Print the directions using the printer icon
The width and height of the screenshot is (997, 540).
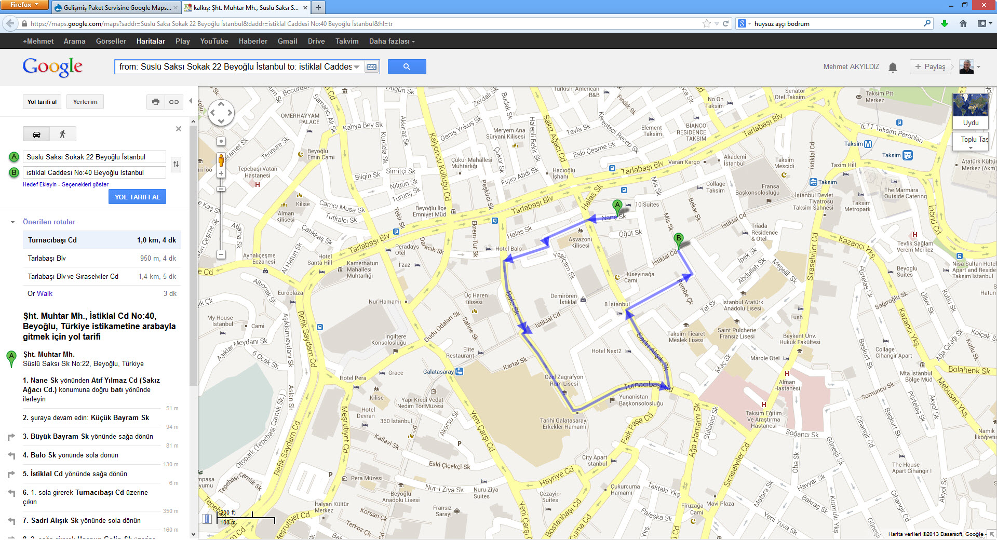[155, 102]
